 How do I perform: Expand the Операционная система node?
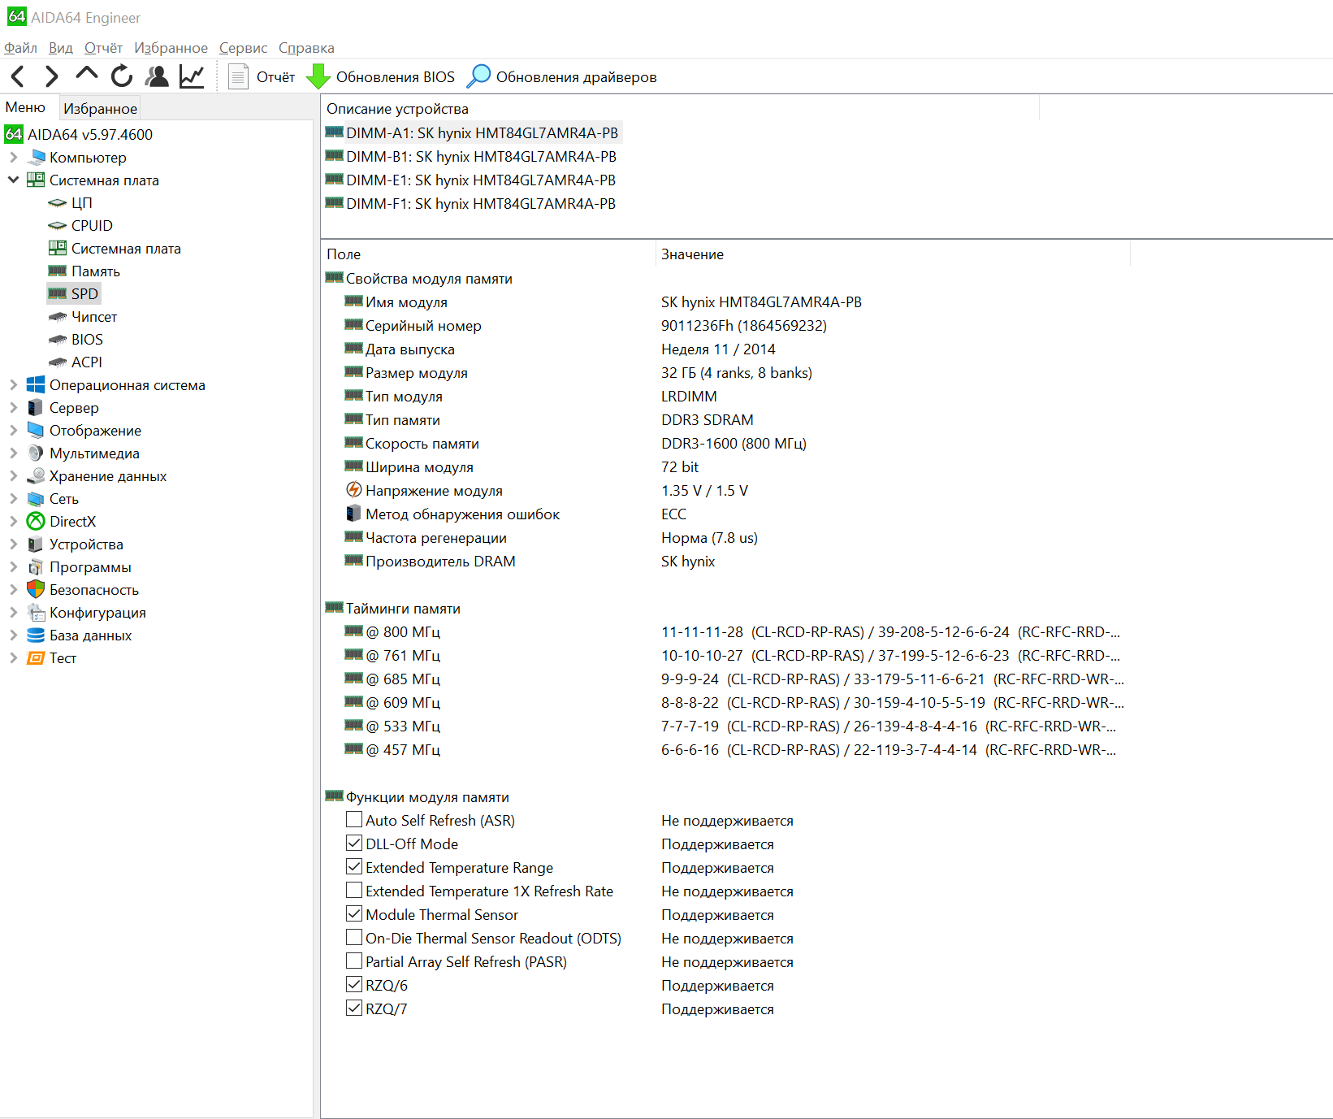[x=13, y=385]
